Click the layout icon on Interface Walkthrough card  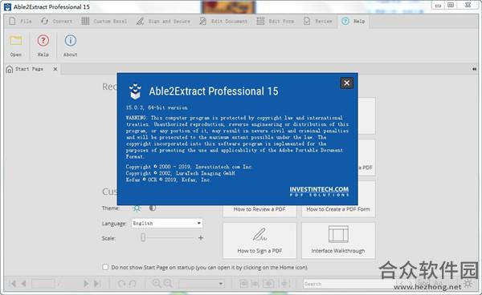click(338, 234)
